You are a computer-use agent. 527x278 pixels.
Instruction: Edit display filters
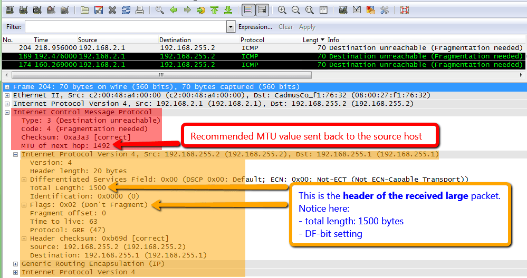[357, 10]
